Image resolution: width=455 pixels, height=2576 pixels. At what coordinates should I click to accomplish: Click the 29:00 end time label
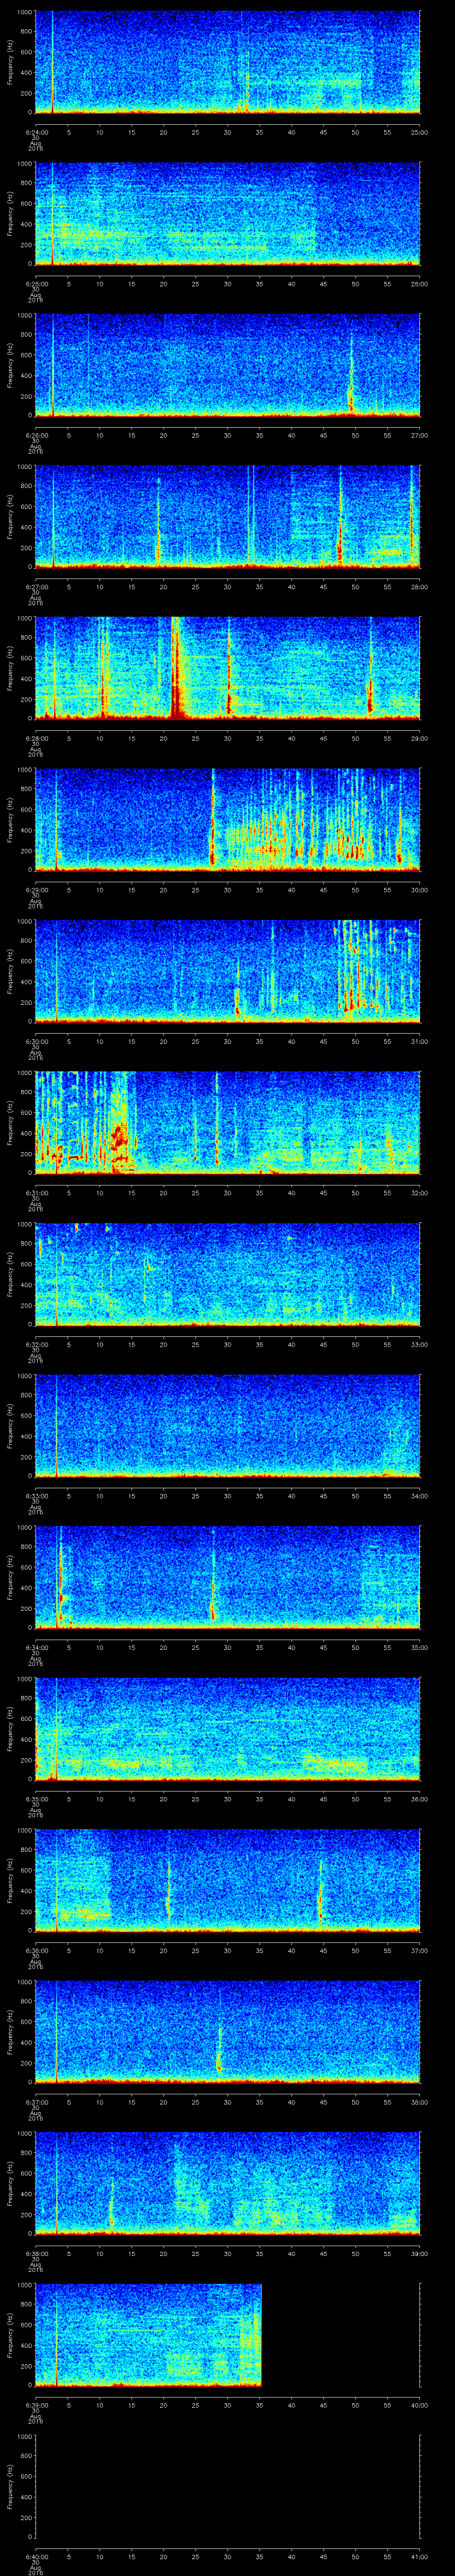click(419, 738)
